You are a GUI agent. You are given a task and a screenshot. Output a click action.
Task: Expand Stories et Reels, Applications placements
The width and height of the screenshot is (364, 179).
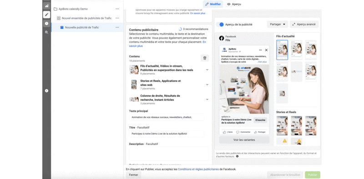pos(207,85)
